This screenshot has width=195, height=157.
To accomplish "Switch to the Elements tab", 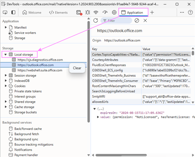I will point(58,13).
